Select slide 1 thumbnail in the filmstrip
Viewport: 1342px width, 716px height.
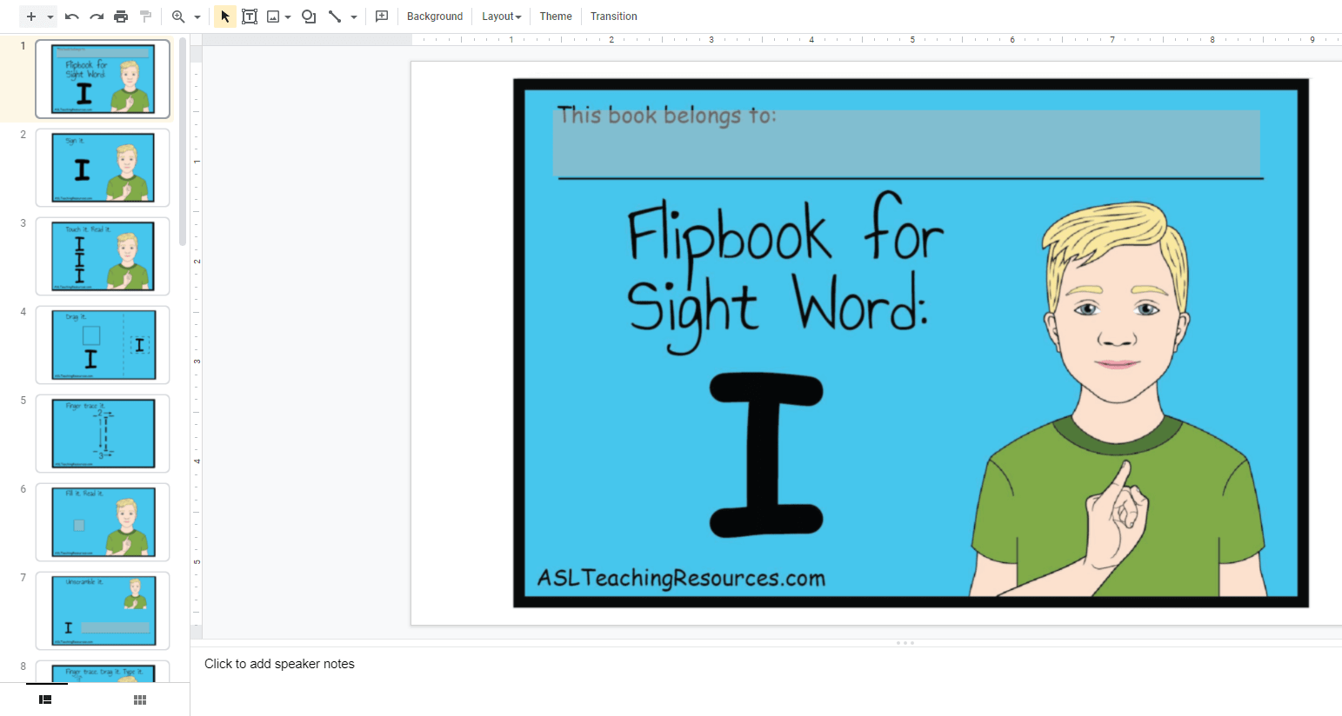coord(103,79)
